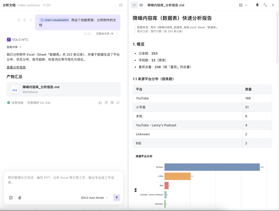Regenerate the completed task response
Image resolution: width=279 pixels, height=211 pixels.
coord(118,103)
